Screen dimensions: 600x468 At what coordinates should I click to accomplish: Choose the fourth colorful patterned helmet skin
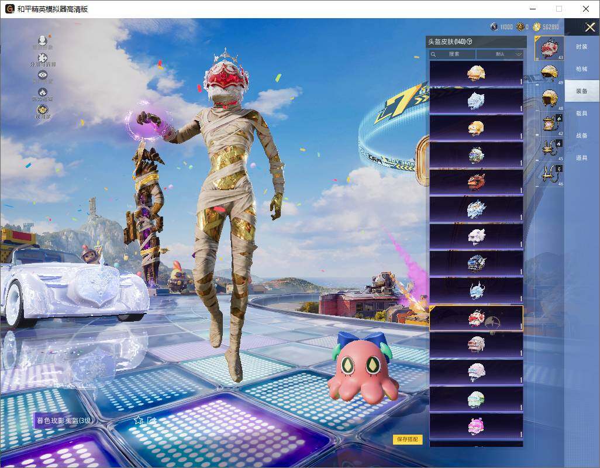(x=477, y=155)
